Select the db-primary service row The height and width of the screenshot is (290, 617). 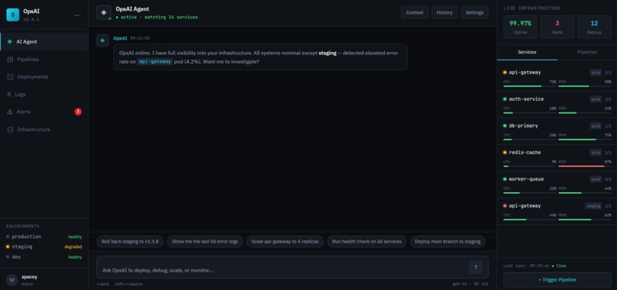(557, 132)
